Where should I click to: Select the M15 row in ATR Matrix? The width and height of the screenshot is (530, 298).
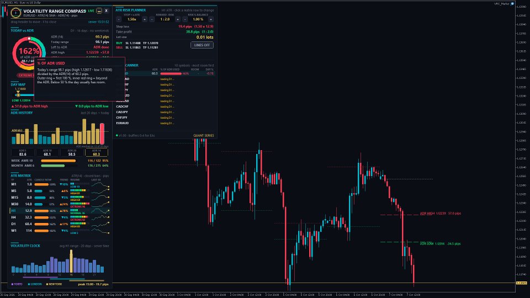tap(60, 198)
